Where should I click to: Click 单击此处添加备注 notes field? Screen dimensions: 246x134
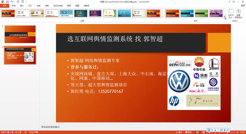tap(51, 127)
